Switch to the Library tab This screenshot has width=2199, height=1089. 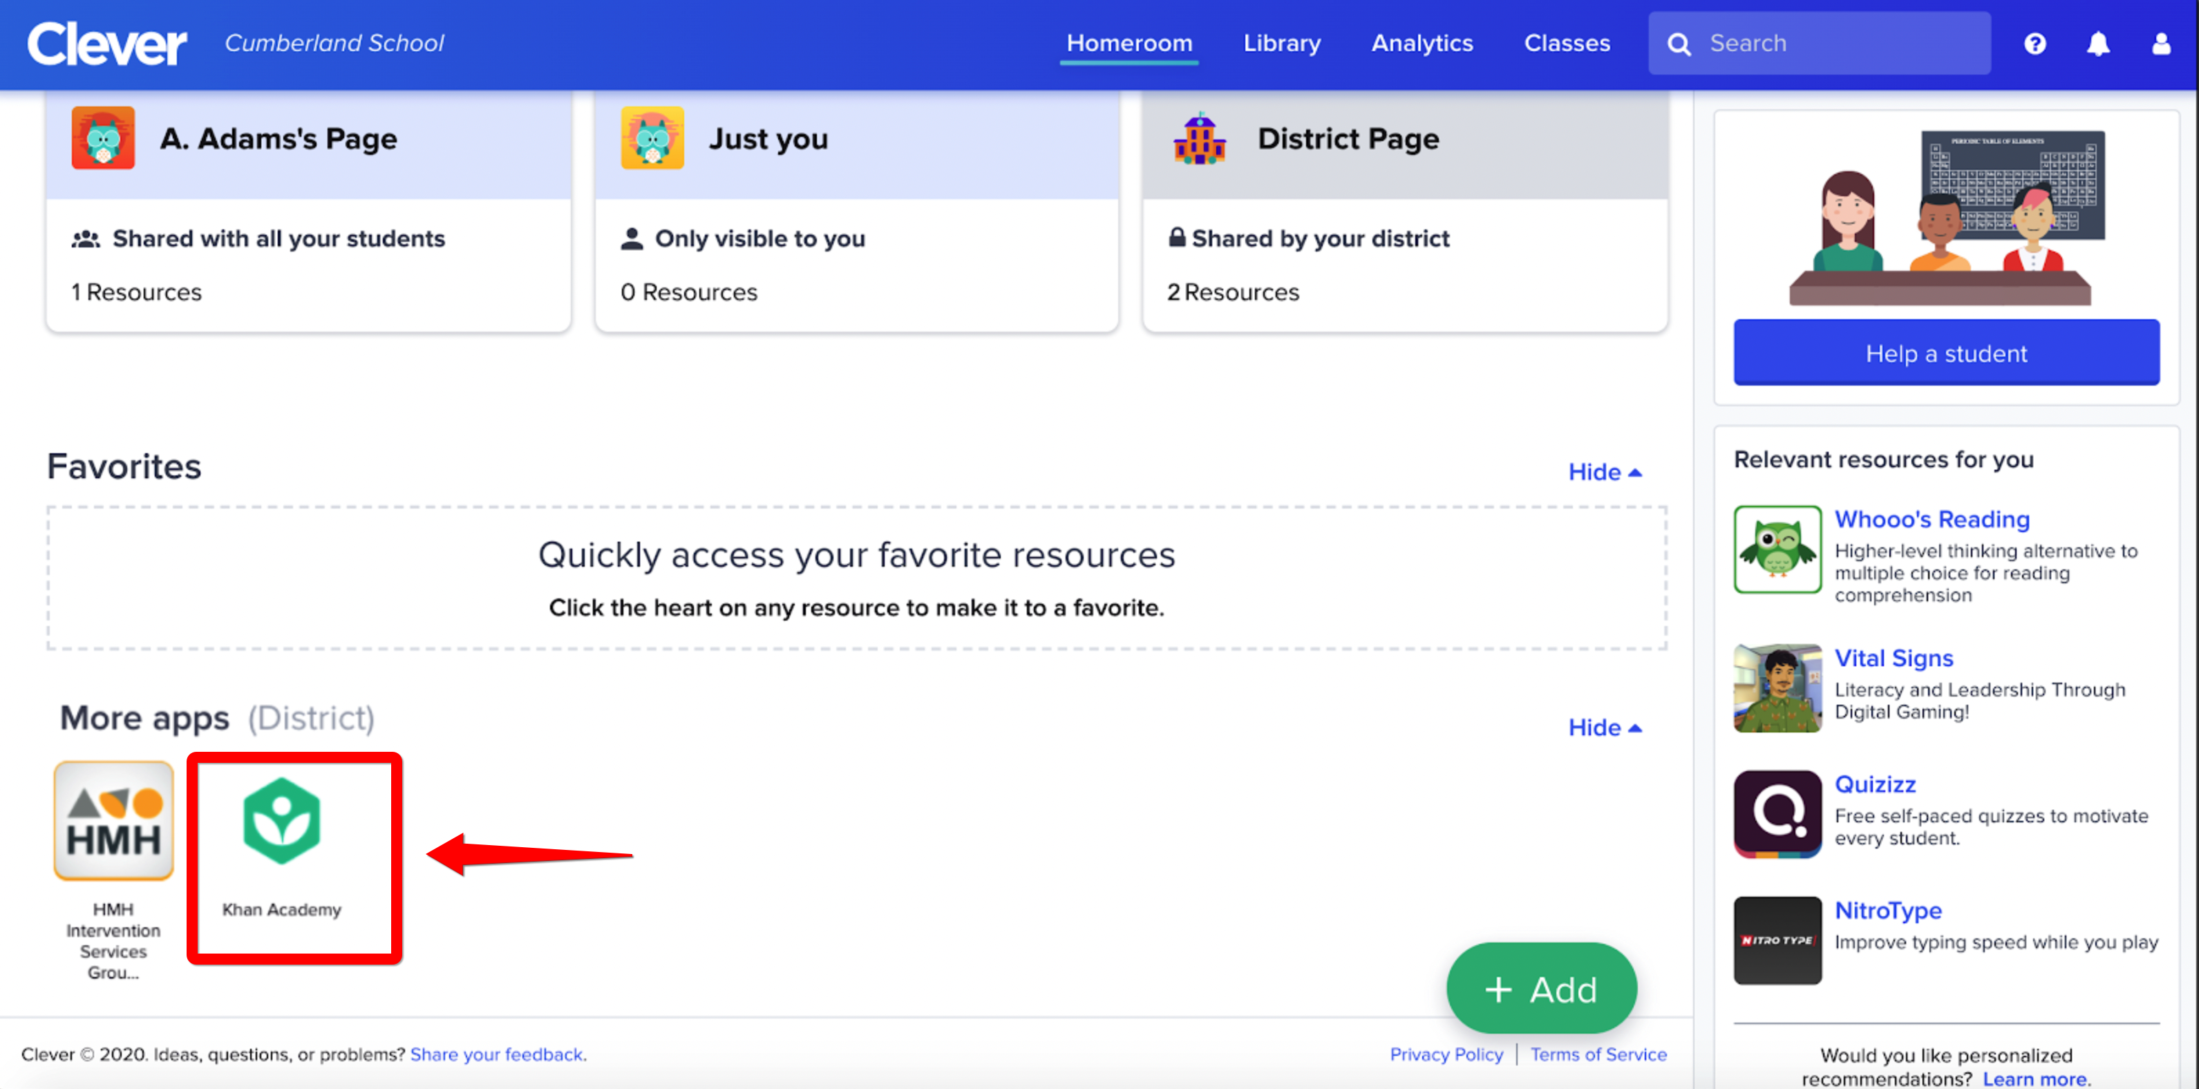(x=1281, y=44)
